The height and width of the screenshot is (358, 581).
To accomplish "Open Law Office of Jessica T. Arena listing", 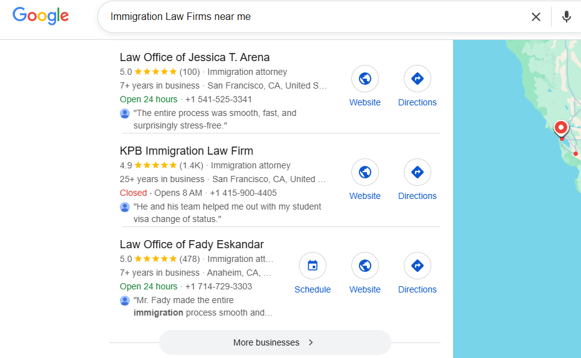I will [195, 57].
